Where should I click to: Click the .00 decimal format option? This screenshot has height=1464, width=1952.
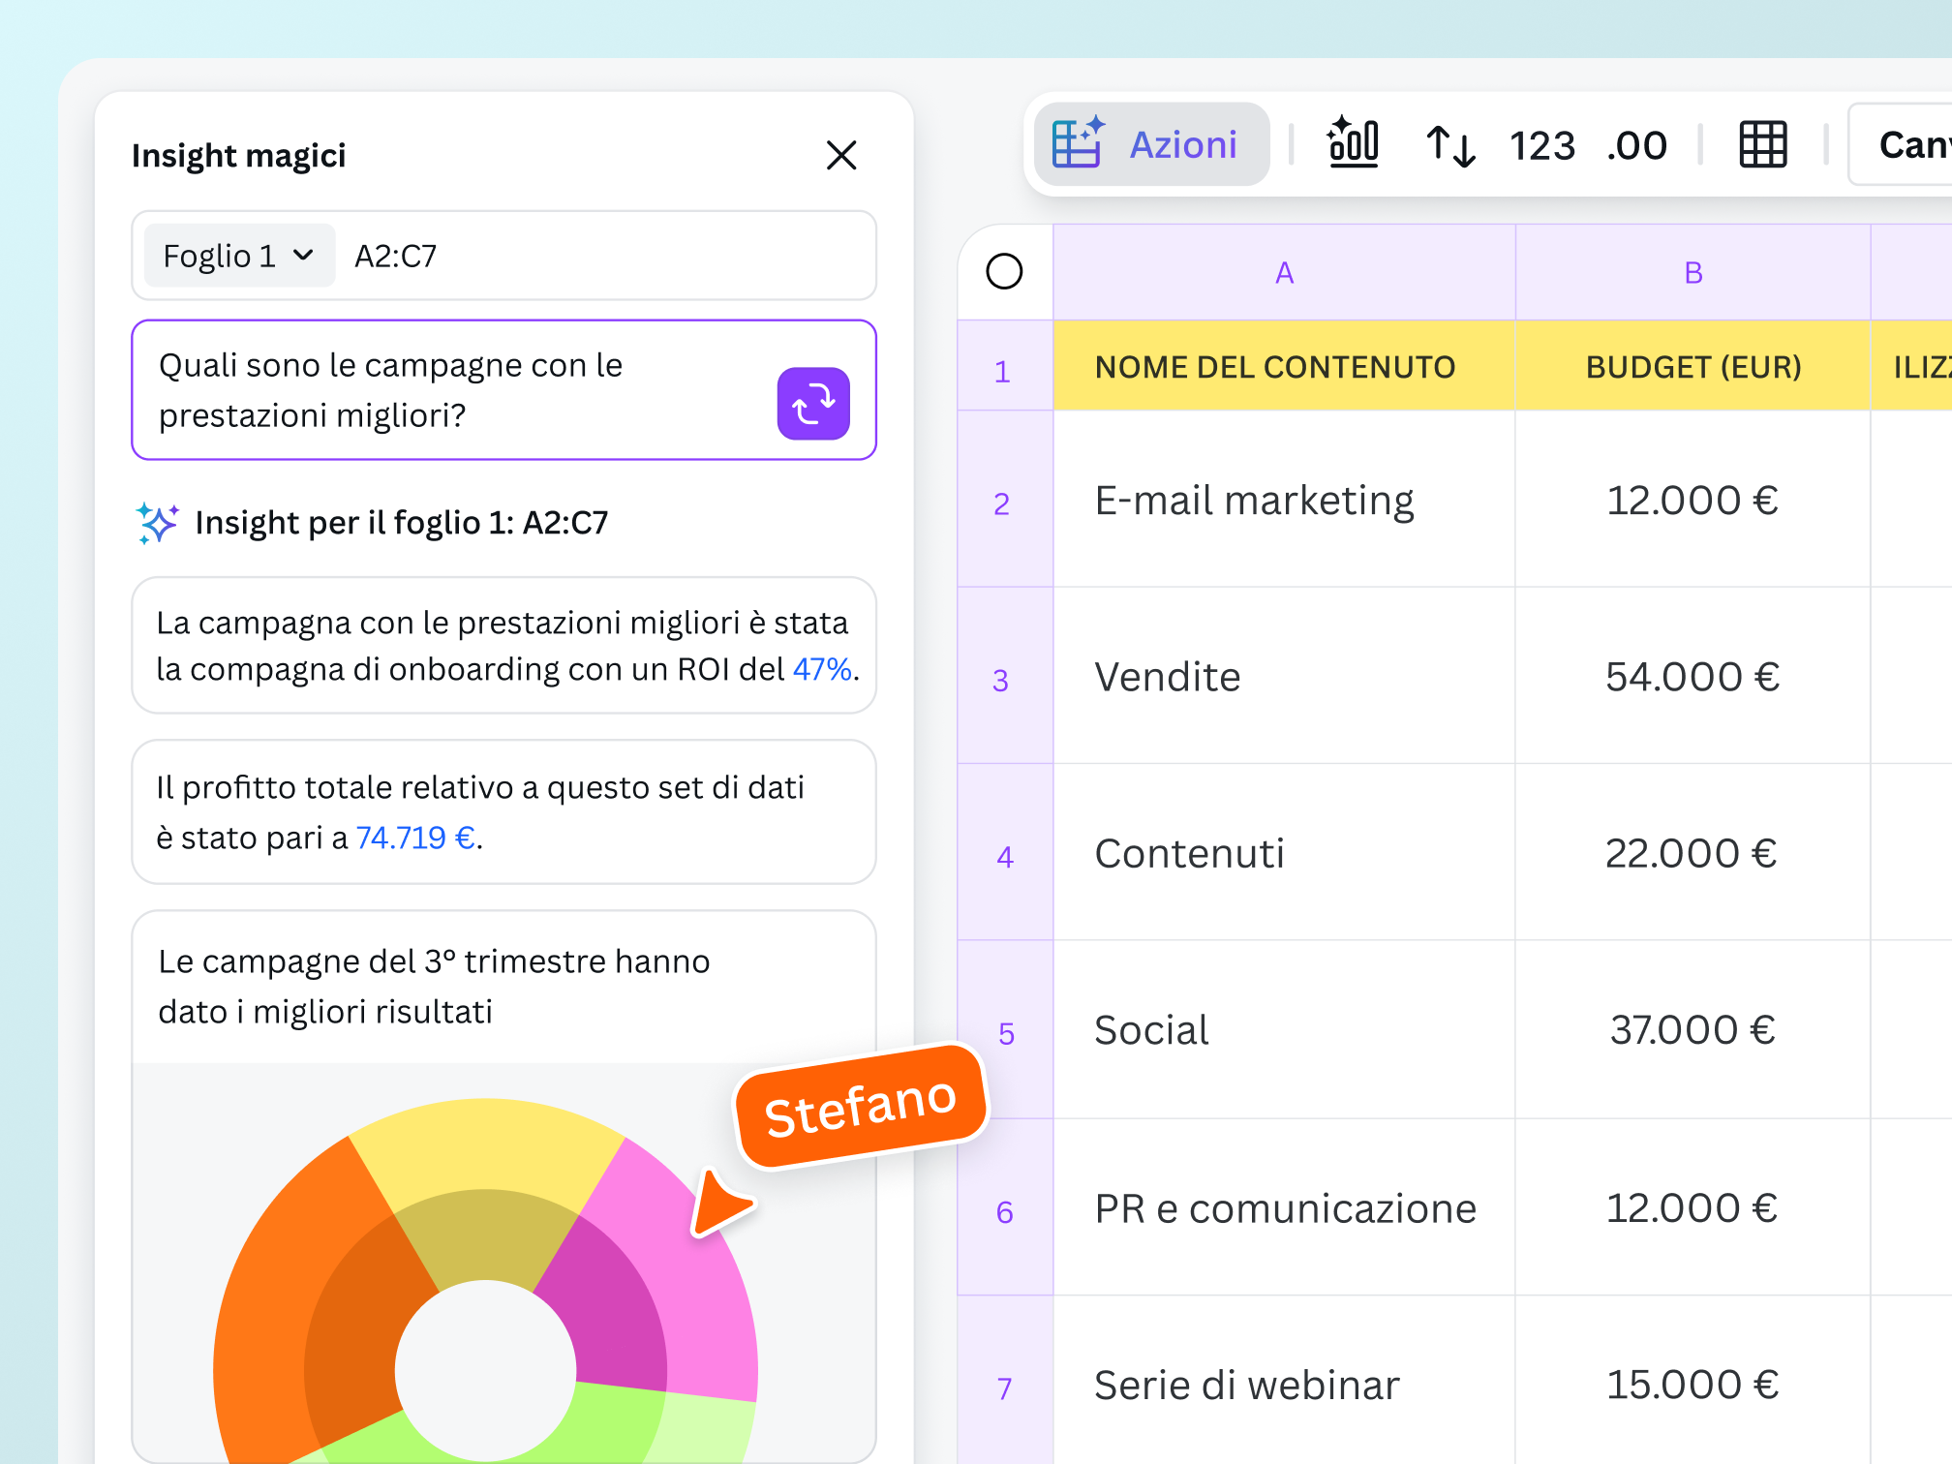pyautogui.click(x=1636, y=146)
